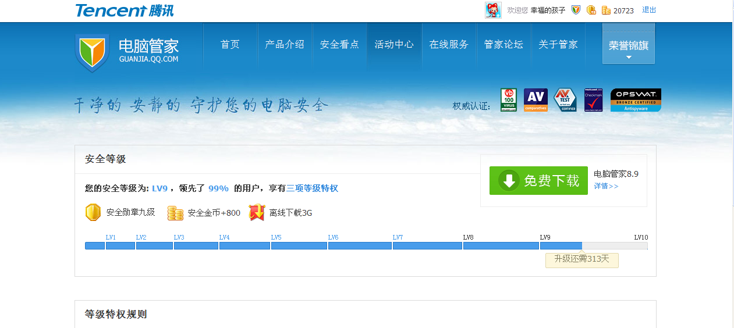This screenshot has width=734, height=328.
Task: Open the user avatar picture
Action: click(x=493, y=10)
